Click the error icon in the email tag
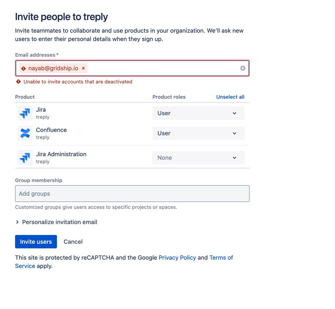The height and width of the screenshot is (309, 335). coord(23,68)
